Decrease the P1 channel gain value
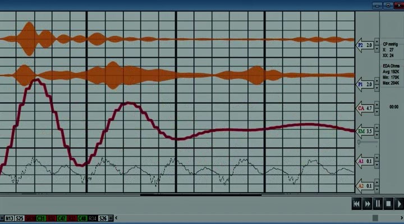This screenshot has width=404, height=224. (x=377, y=87)
